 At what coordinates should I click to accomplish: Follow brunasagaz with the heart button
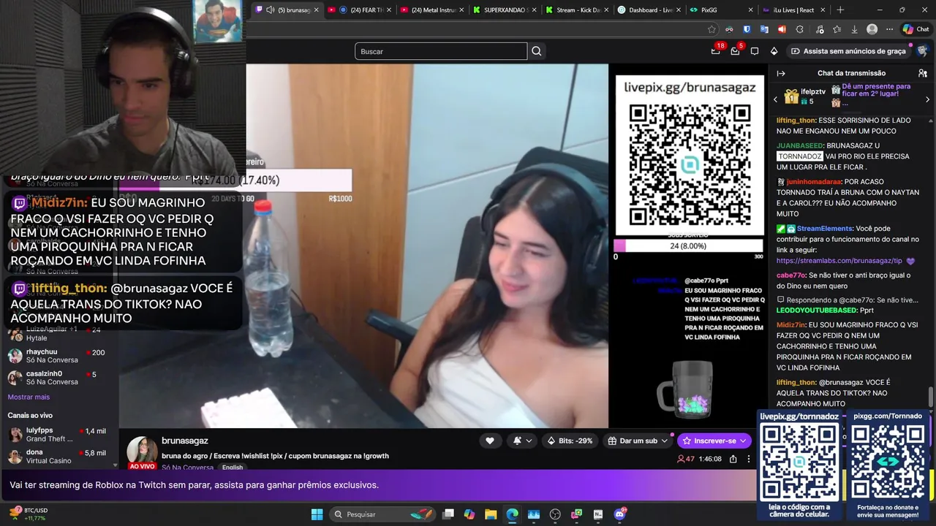[x=489, y=441]
